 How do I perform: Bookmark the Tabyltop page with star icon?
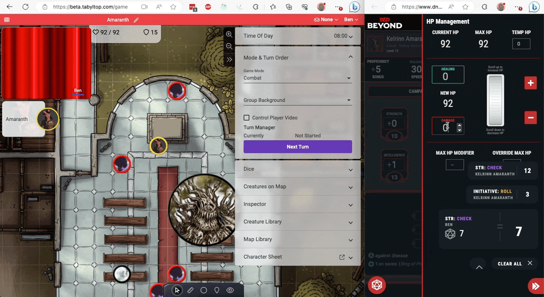[x=173, y=7]
